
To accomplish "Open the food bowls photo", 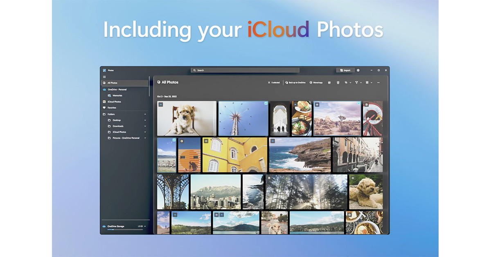I will pos(302,118).
